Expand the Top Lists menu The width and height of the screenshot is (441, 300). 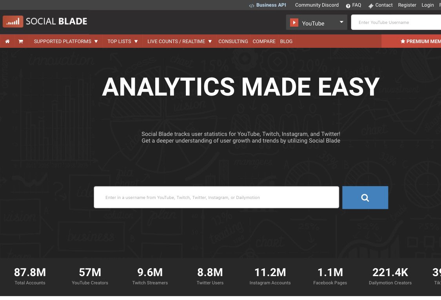(x=123, y=41)
